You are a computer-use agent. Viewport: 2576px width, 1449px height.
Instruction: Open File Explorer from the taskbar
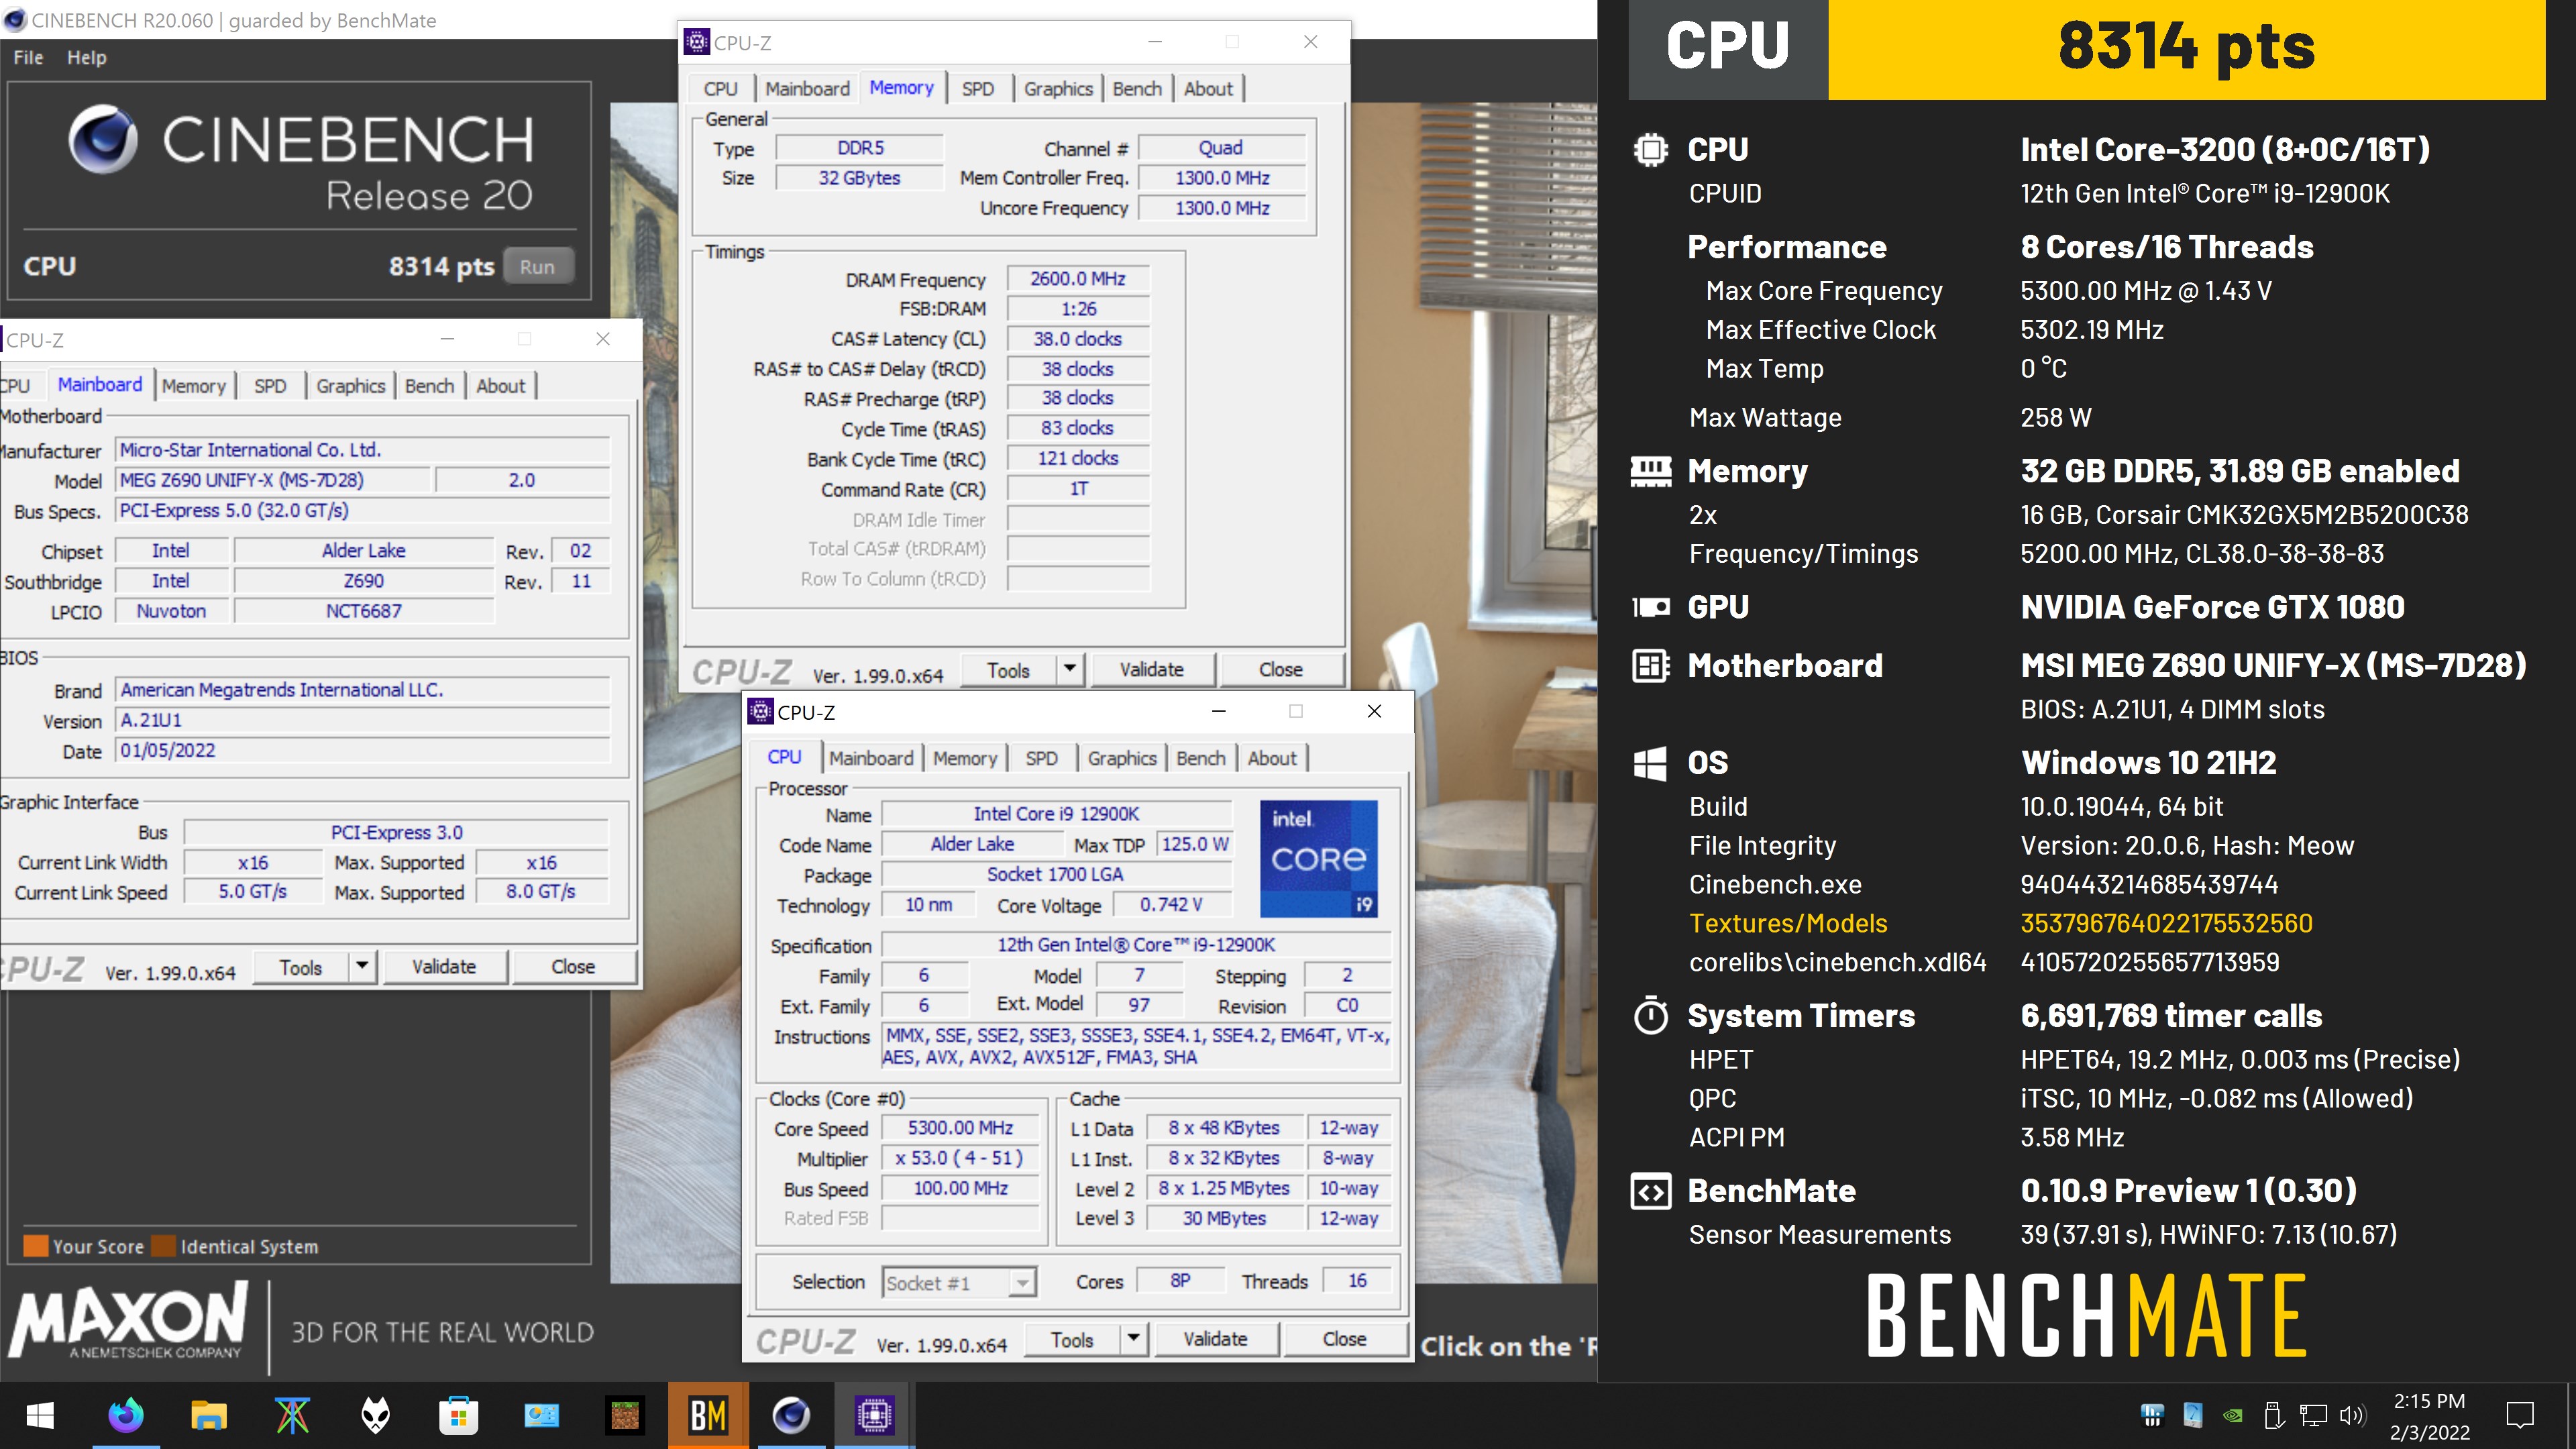click(x=209, y=1415)
